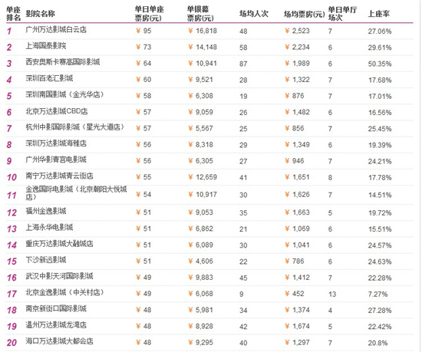Image resolution: width=422 pixels, height=352 pixels.
Task: Click 北京万达影城CBD店 cinema name
Action: coord(57,111)
